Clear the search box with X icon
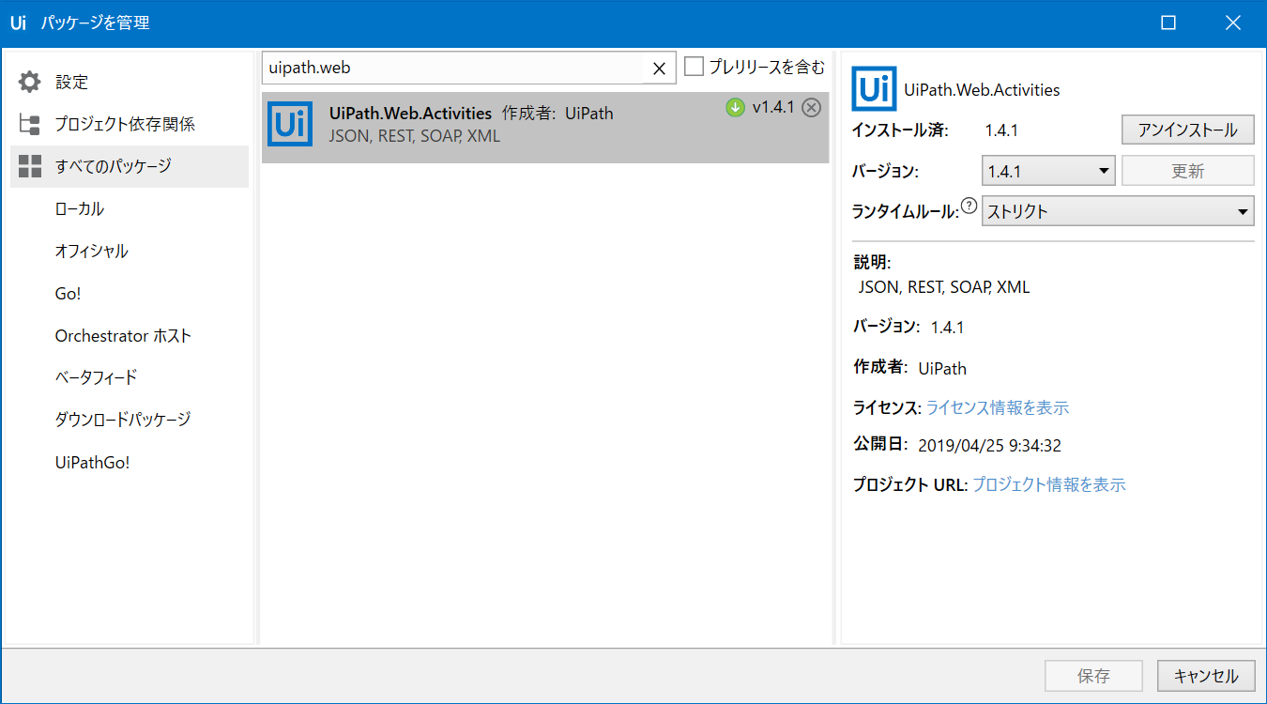Viewport: 1267px width, 704px height. 659,68
